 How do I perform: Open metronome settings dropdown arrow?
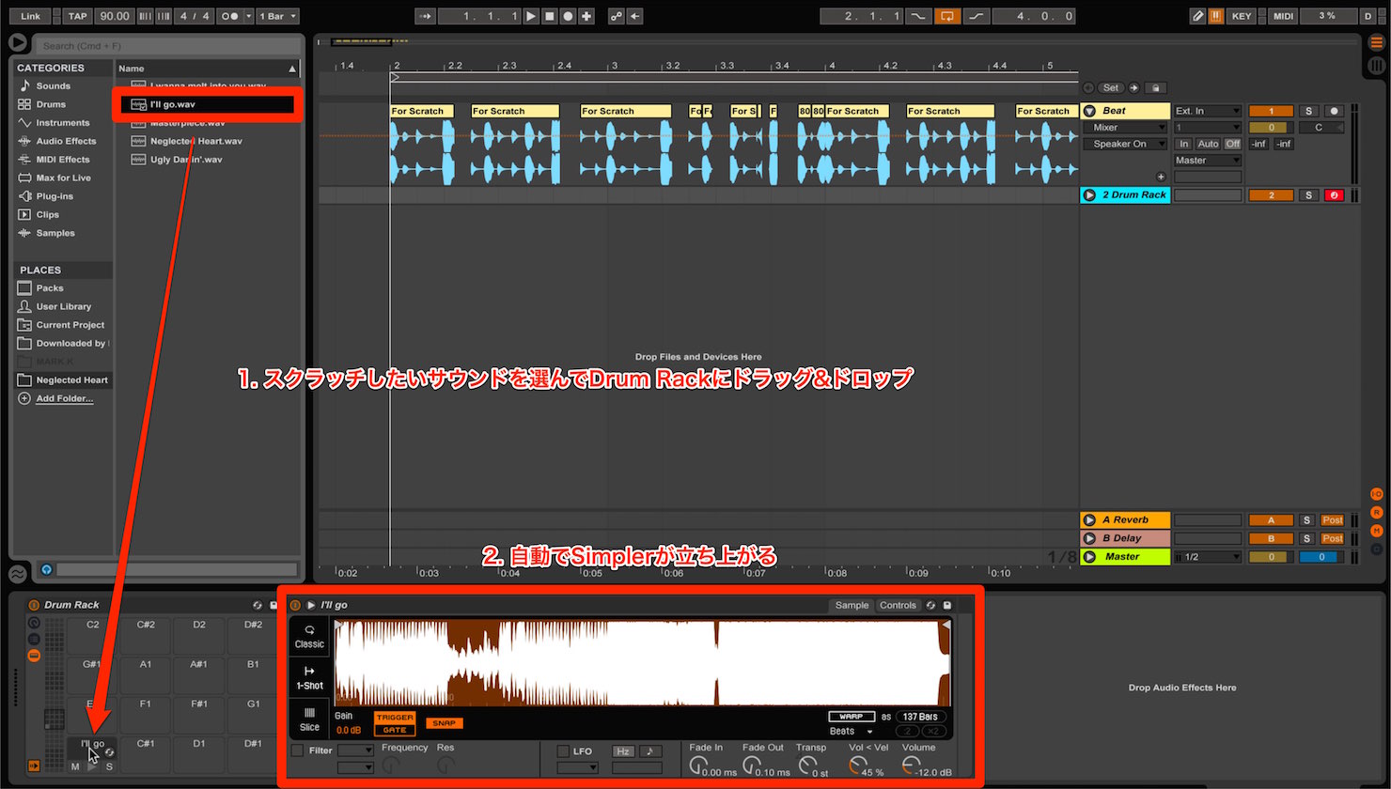tap(248, 16)
